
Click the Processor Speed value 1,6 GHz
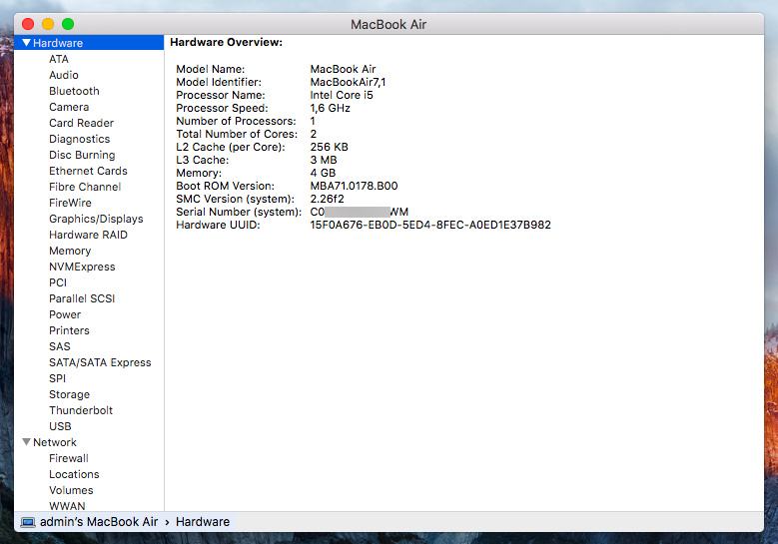(x=330, y=108)
